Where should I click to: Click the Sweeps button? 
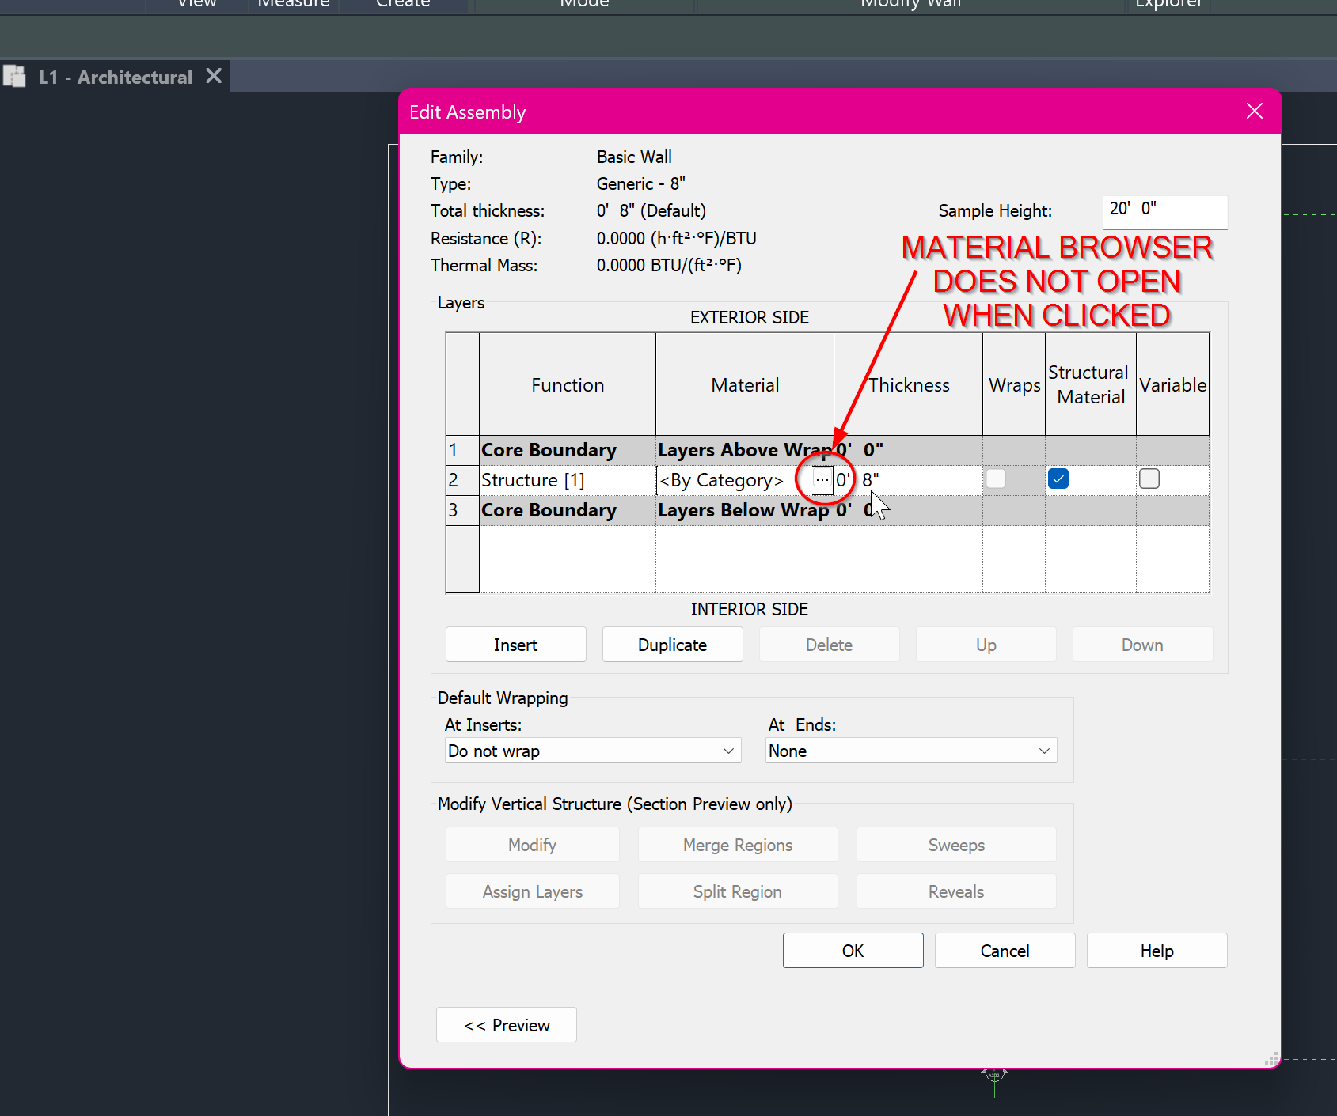pyautogui.click(x=956, y=845)
